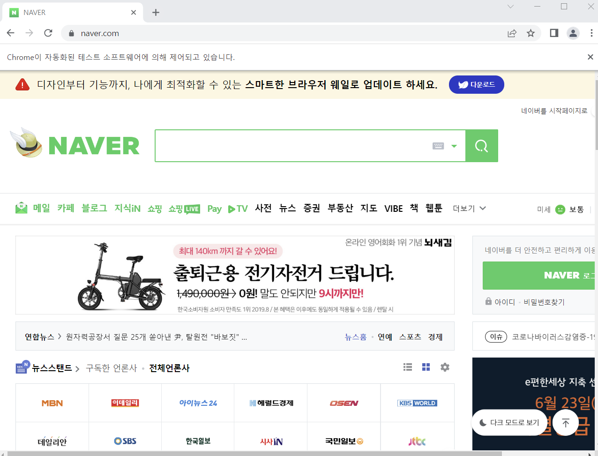Viewport: 598px width, 456px height.
Task: Click the electric bicycle ad banner
Action: coord(235,275)
